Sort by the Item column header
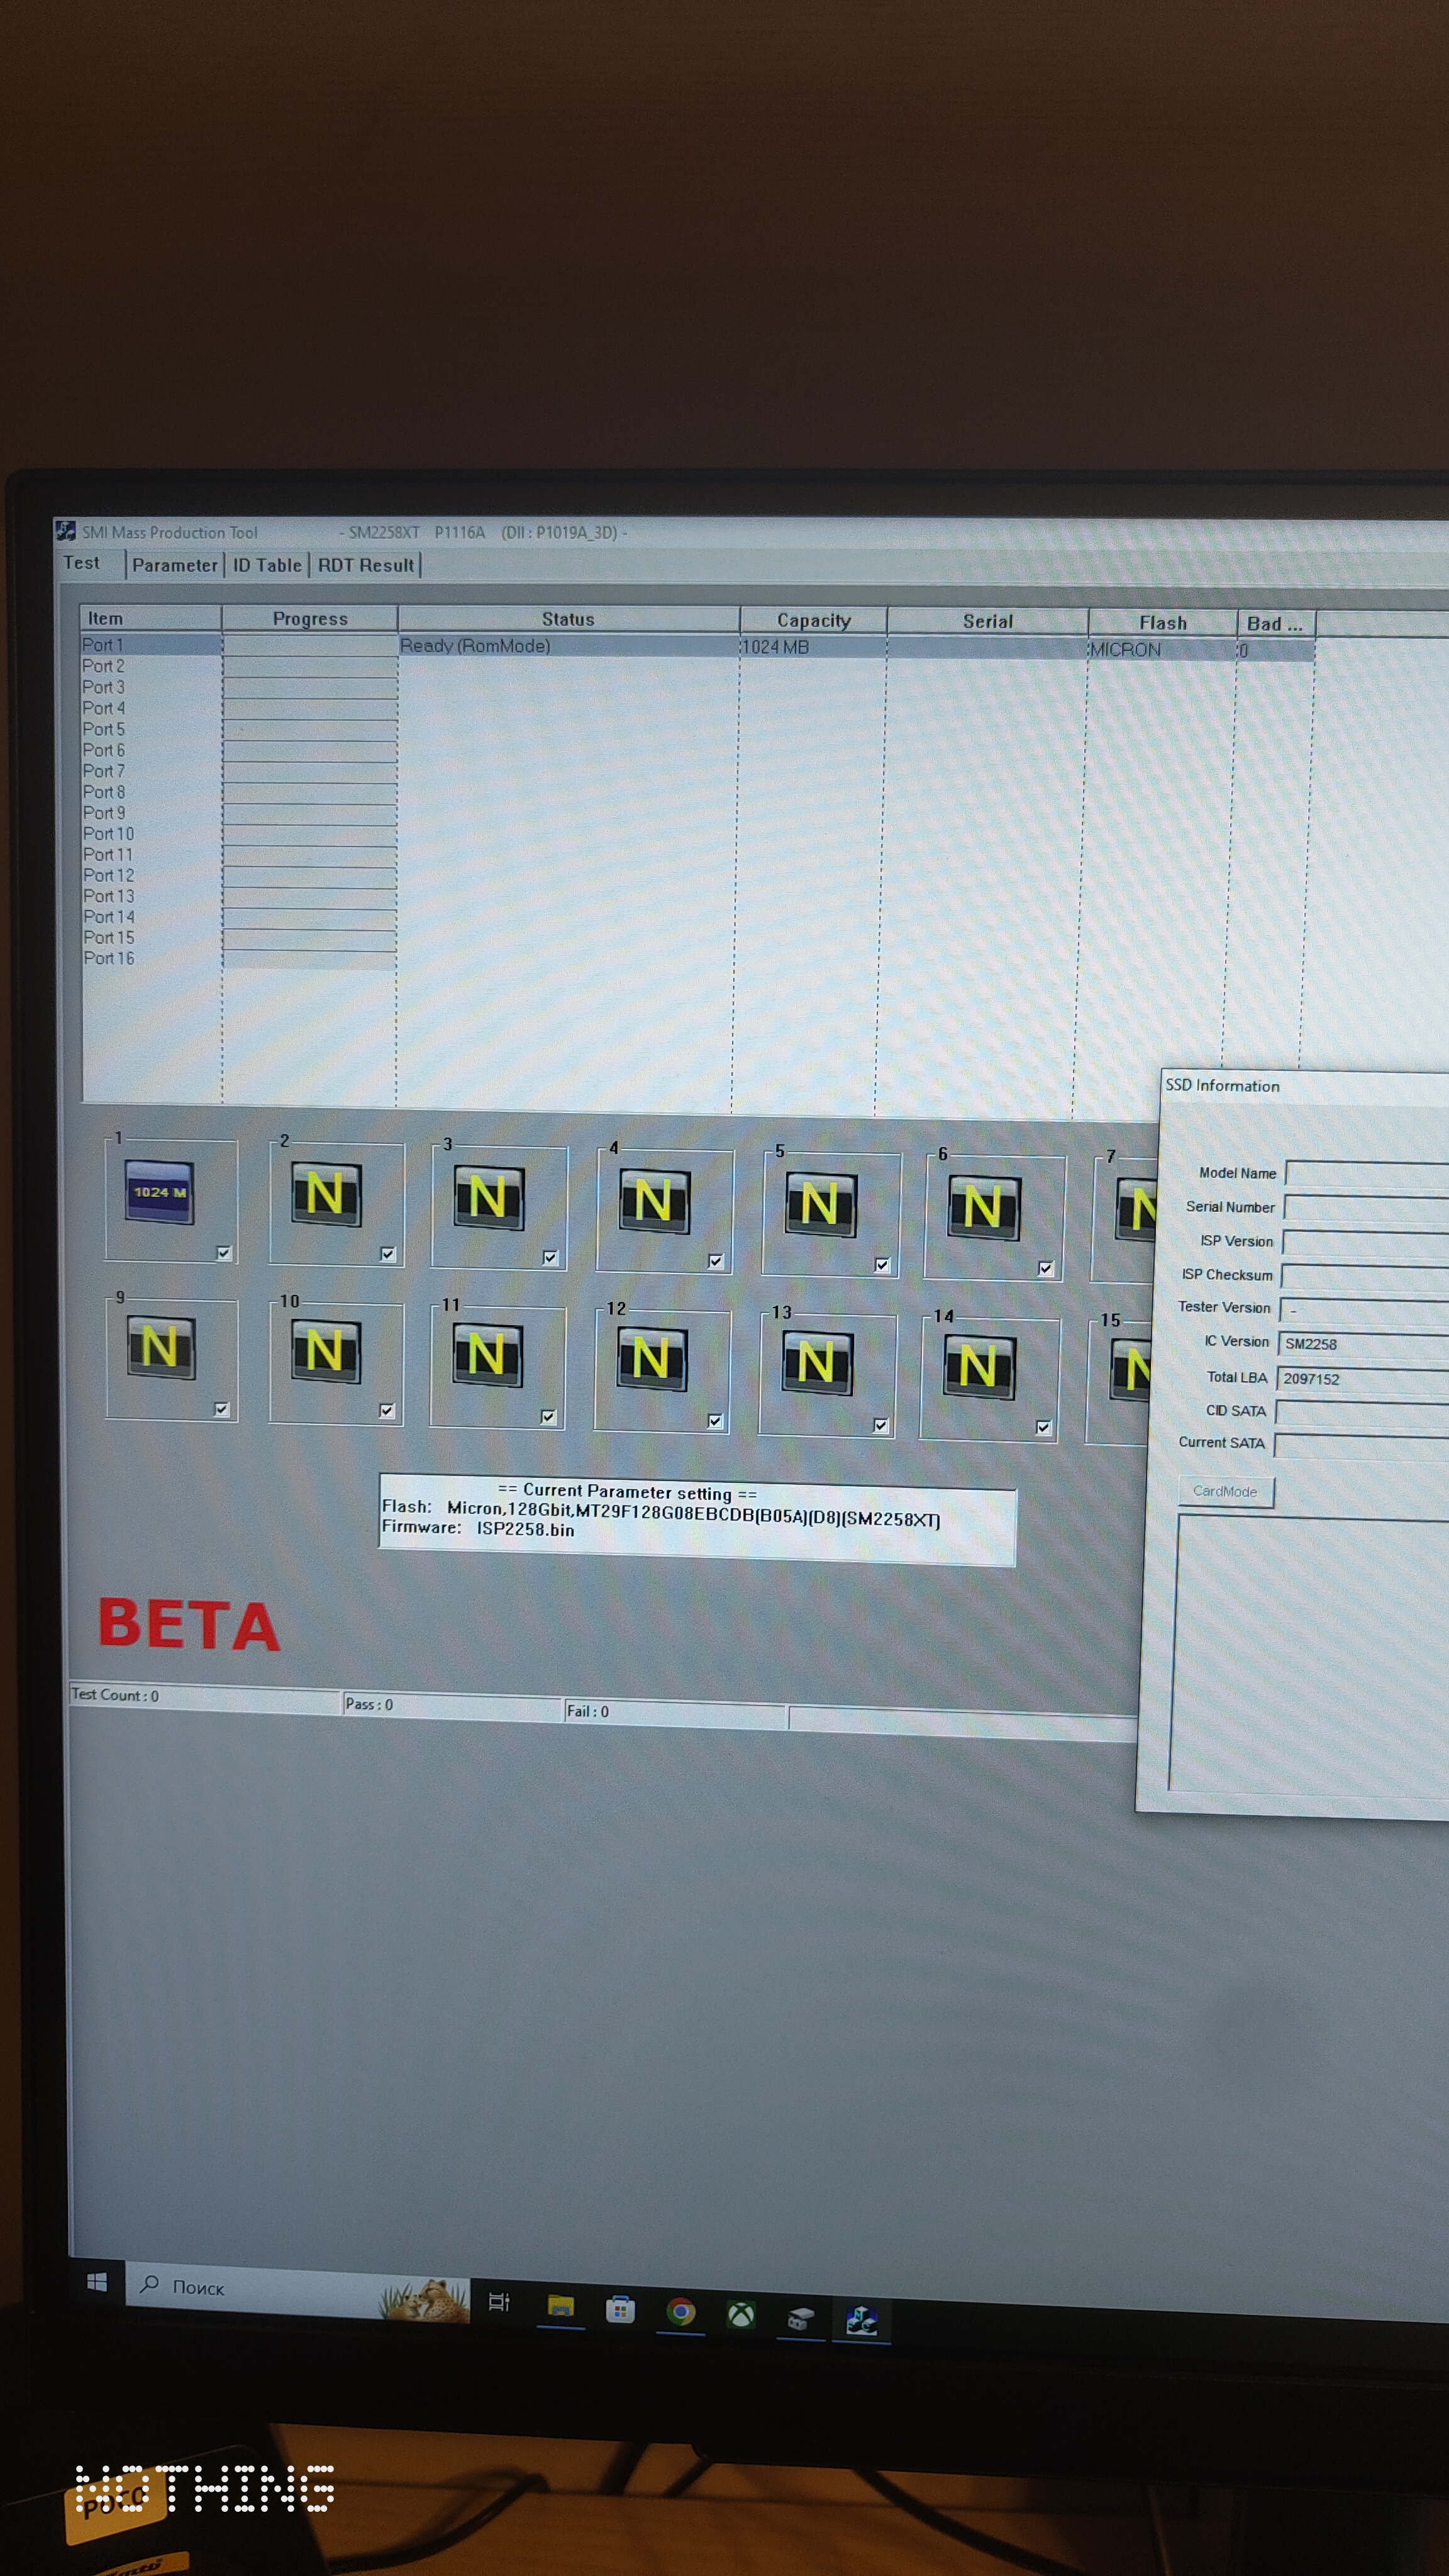 (150, 618)
